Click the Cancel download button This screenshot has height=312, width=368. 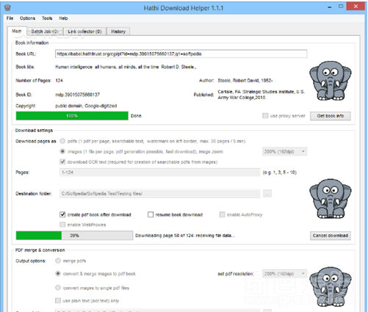(331, 236)
